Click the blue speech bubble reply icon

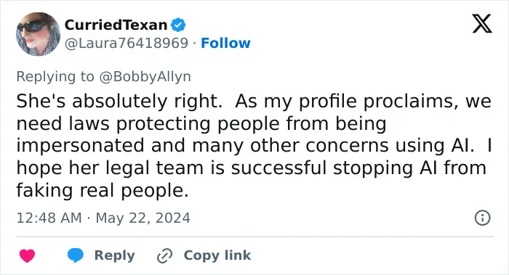76,255
